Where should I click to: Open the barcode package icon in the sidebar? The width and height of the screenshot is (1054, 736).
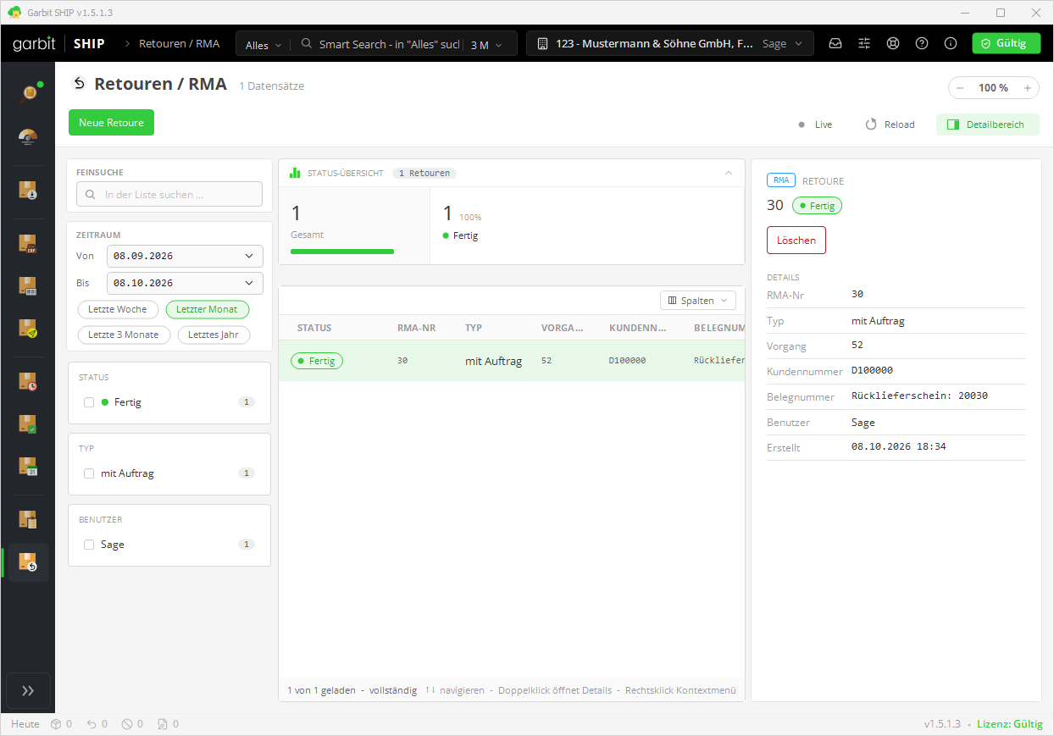pyautogui.click(x=28, y=285)
